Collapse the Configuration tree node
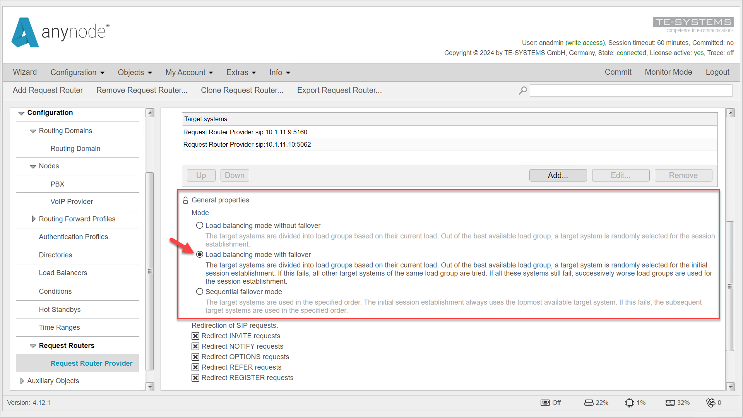743x418 pixels. (x=21, y=113)
